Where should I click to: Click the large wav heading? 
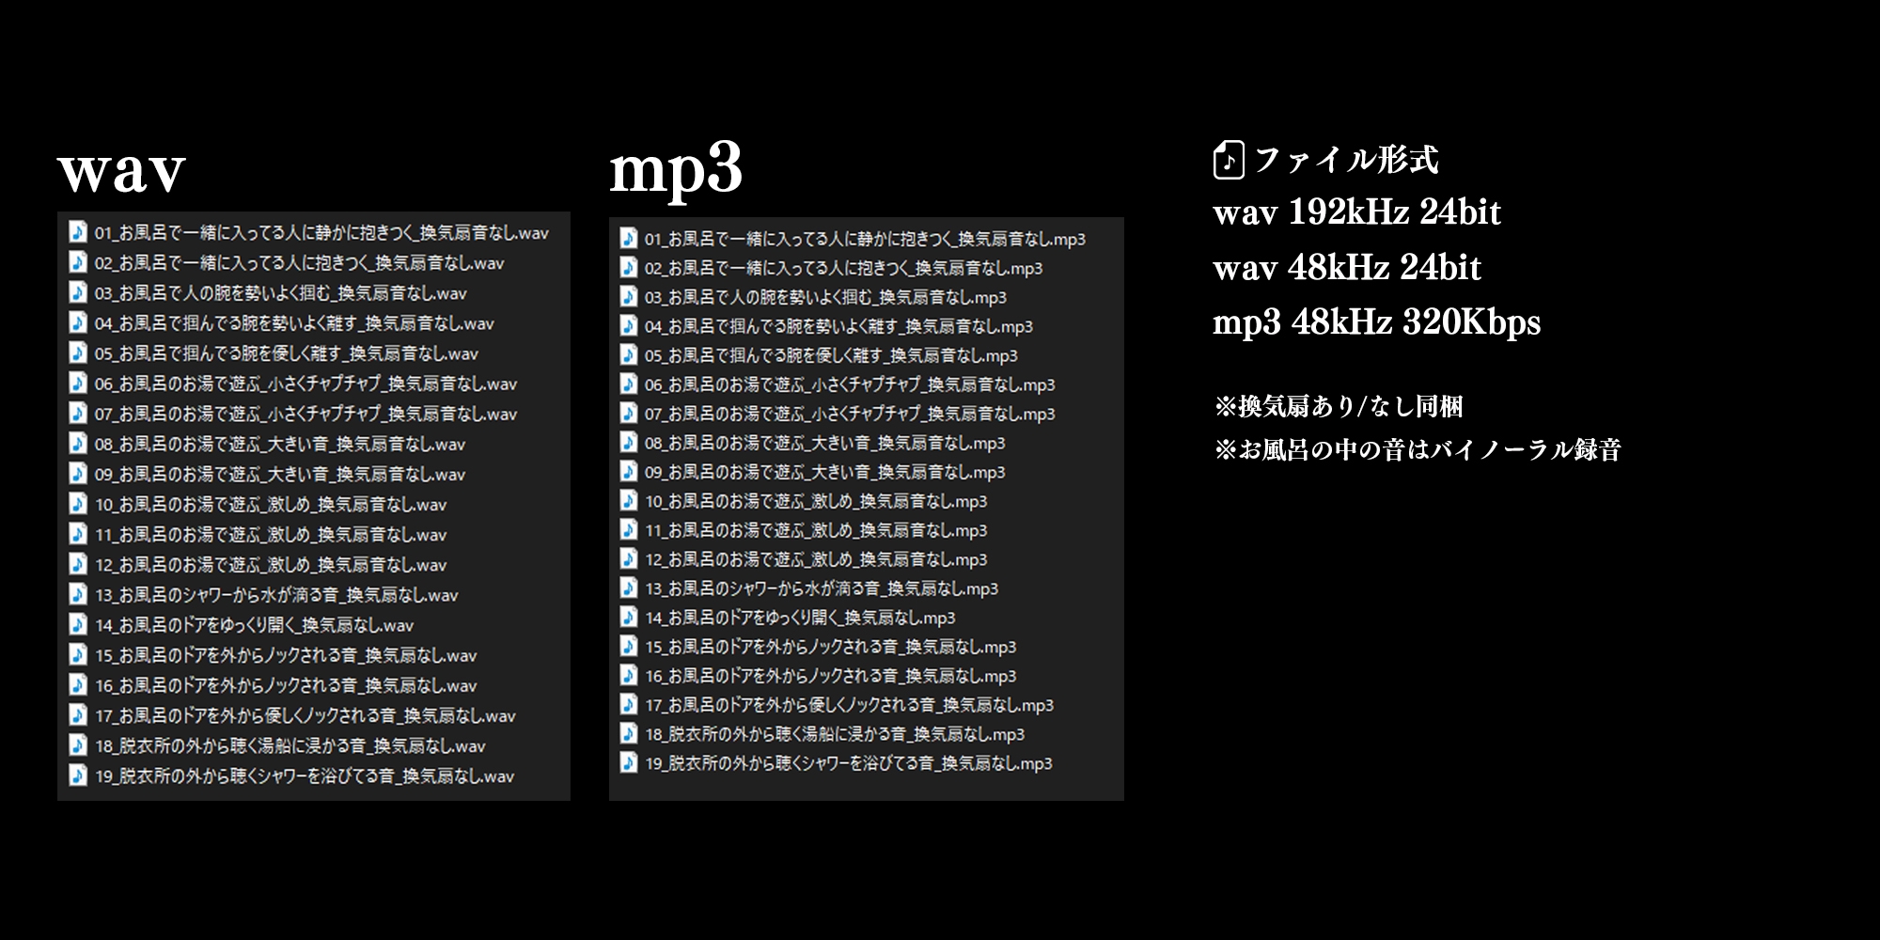tap(122, 171)
